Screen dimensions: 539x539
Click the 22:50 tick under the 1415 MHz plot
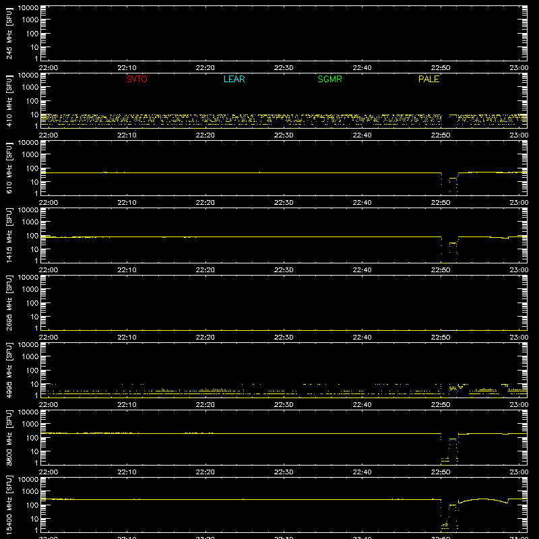tap(441, 270)
